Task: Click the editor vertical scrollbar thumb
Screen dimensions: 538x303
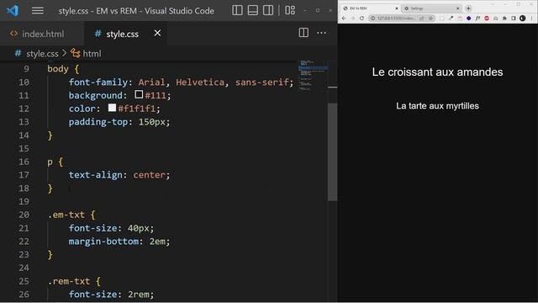Action: click(332, 151)
